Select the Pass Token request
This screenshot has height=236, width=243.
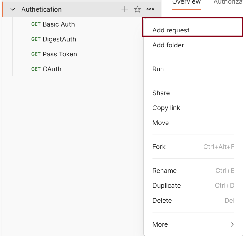pyautogui.click(x=59, y=54)
